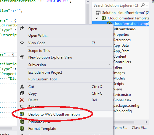Click the Rename icon in context menu
The height and width of the screenshot is (135, 154).
[x=22, y=106]
